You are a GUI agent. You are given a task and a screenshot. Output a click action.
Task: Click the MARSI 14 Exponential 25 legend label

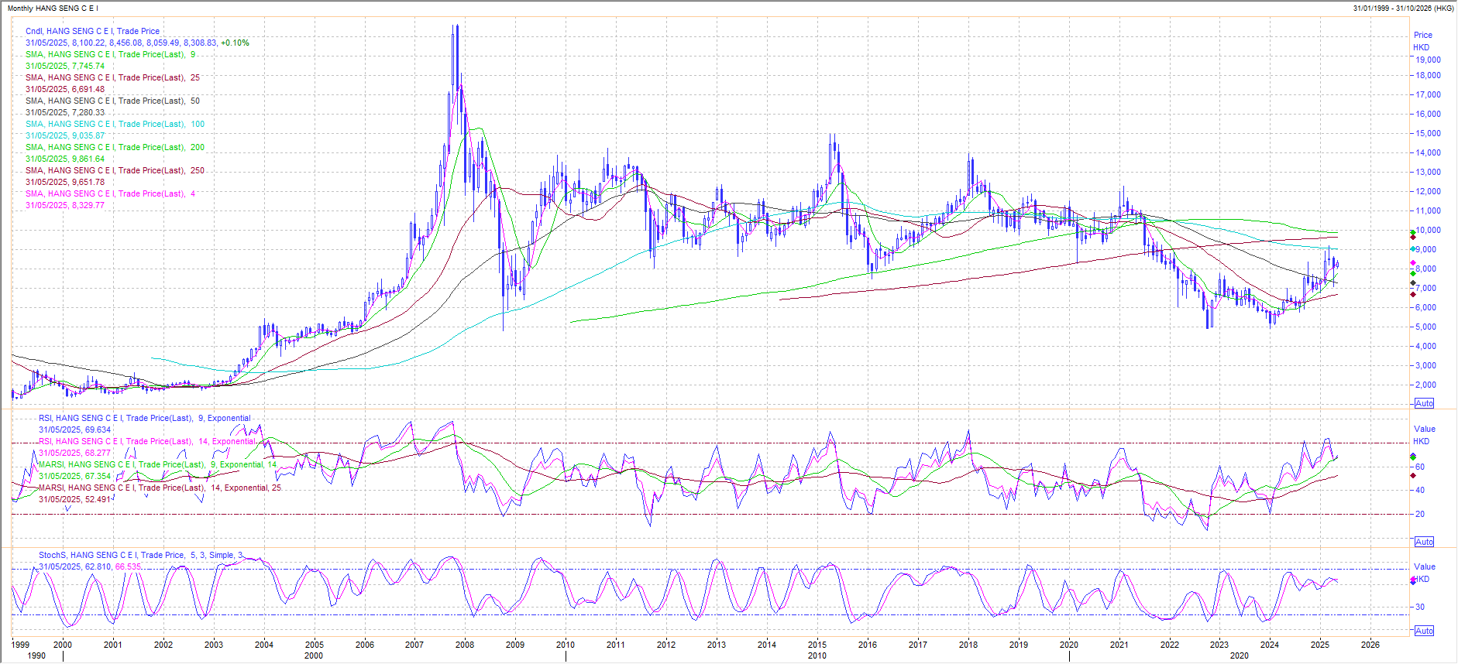160,488
